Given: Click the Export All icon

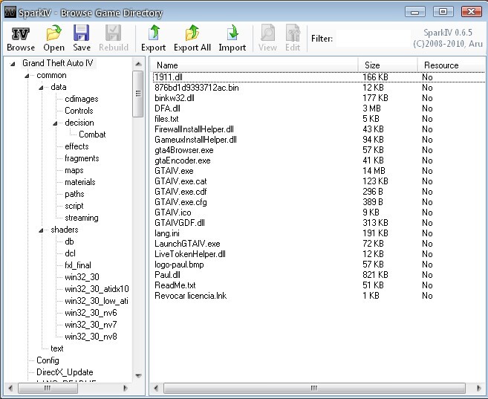Looking at the screenshot, I should coord(192,33).
